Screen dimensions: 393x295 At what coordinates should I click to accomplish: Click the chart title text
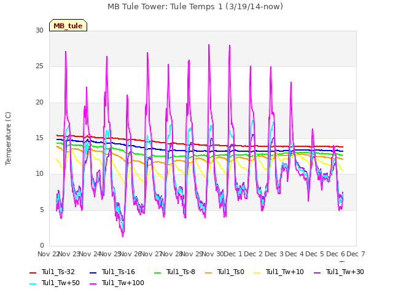(195, 7)
